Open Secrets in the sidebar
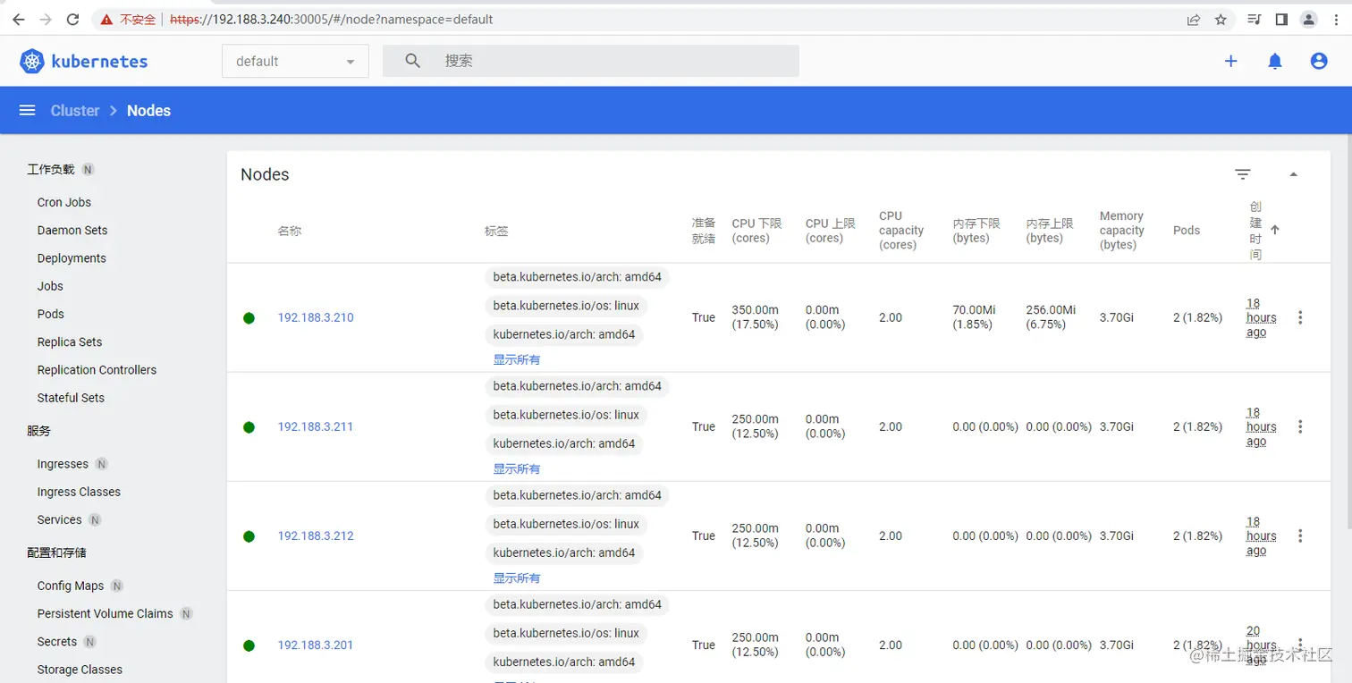Screen dimensions: 1352x683 57,641
